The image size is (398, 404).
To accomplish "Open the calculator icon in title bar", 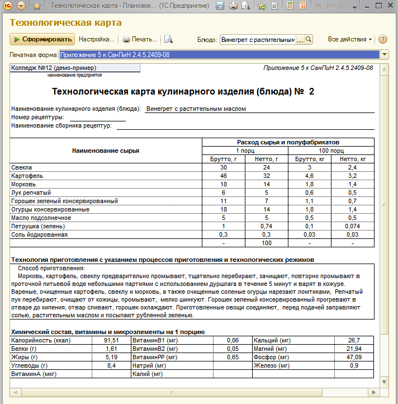I will coord(290,6).
